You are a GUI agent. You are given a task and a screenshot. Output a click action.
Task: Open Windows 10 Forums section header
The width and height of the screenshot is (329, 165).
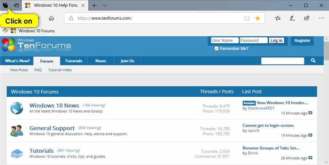35,92
